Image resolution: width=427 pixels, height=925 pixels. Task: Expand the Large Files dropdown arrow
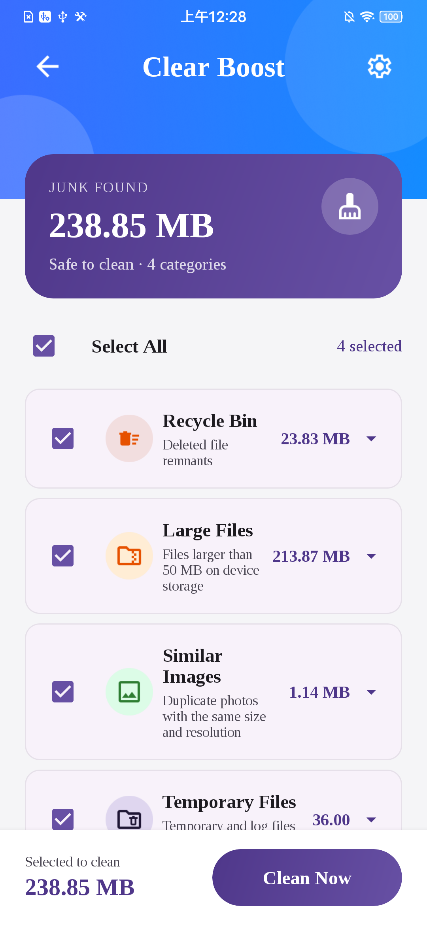coord(371,556)
